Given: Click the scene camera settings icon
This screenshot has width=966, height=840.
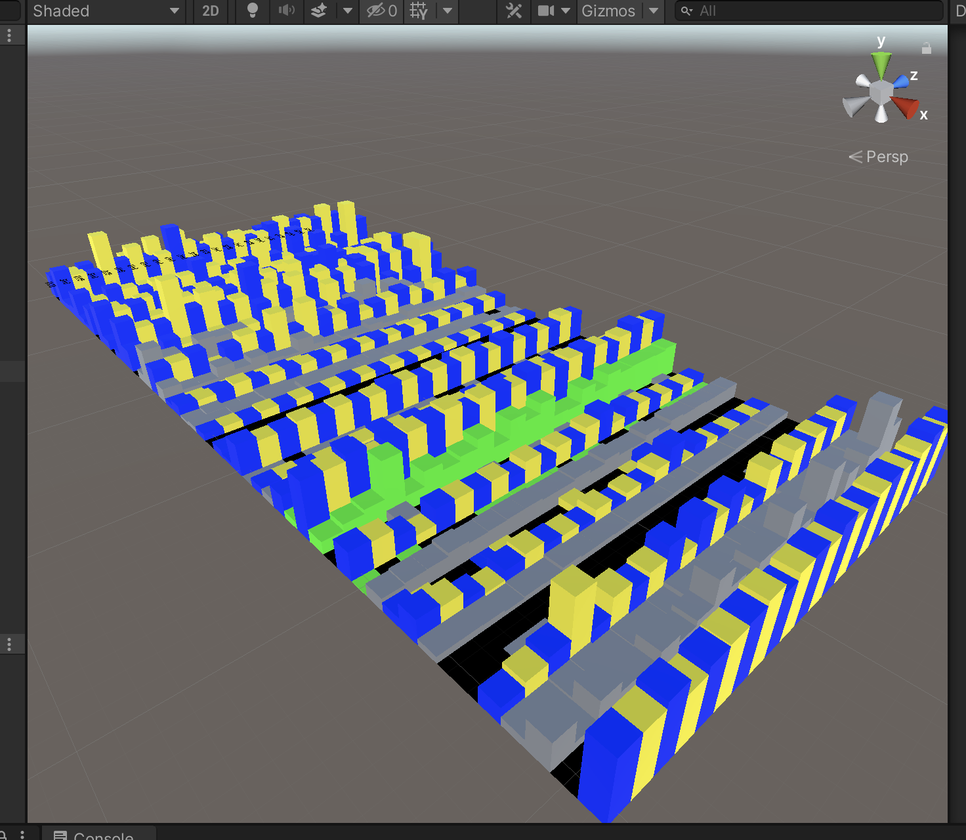Looking at the screenshot, I should [x=546, y=10].
